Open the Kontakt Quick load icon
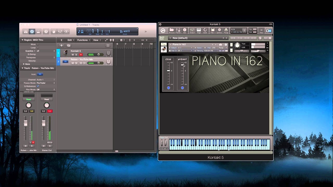Image resolution: width=333 pixels, height=187 pixels. click(205, 31)
